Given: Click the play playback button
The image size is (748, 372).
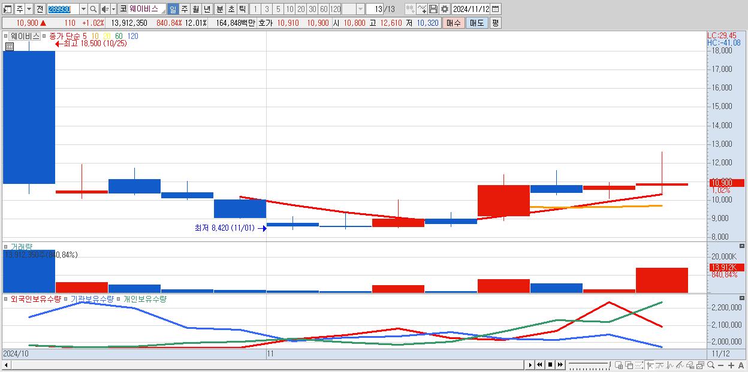Looking at the screenshot, I should (x=530, y=365).
